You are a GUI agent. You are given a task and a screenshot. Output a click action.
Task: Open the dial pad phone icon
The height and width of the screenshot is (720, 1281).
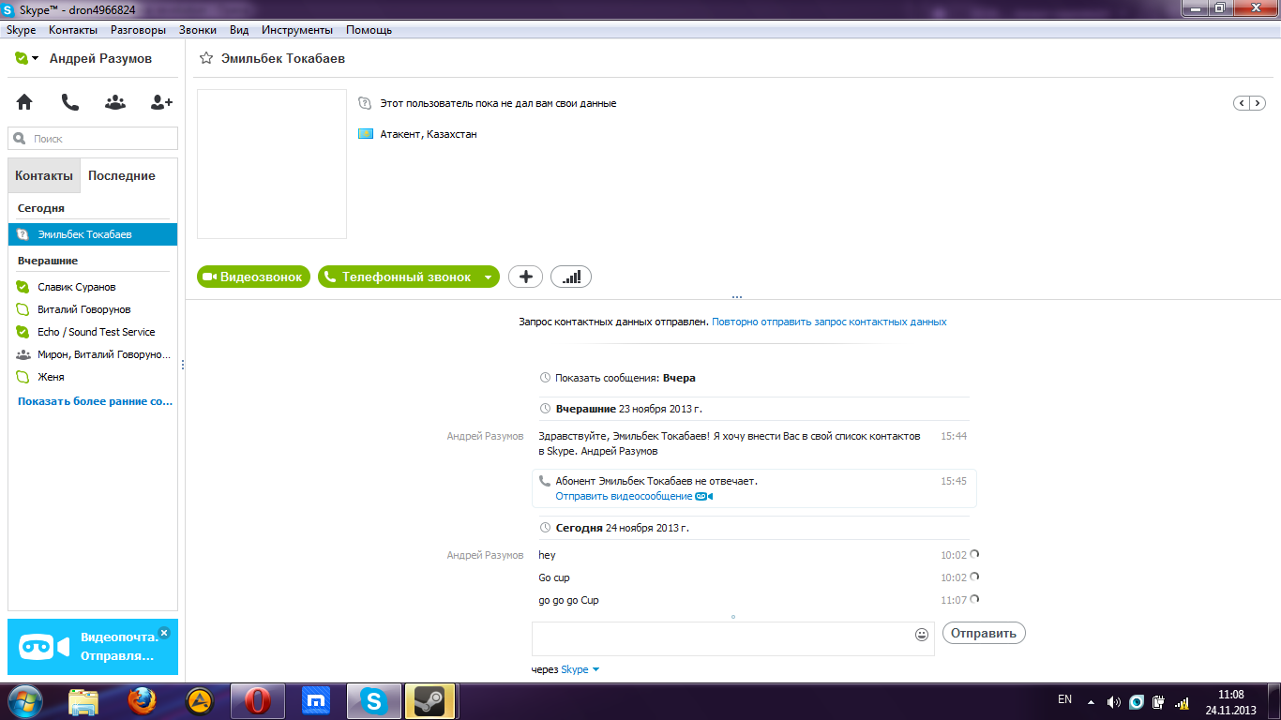pyautogui.click(x=70, y=102)
